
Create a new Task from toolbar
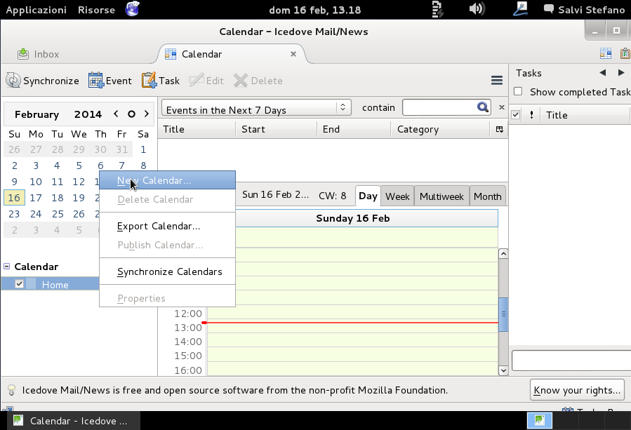click(x=149, y=81)
